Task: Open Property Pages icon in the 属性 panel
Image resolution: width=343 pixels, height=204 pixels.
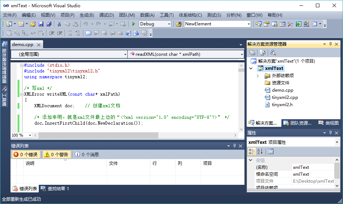Action: point(271,151)
